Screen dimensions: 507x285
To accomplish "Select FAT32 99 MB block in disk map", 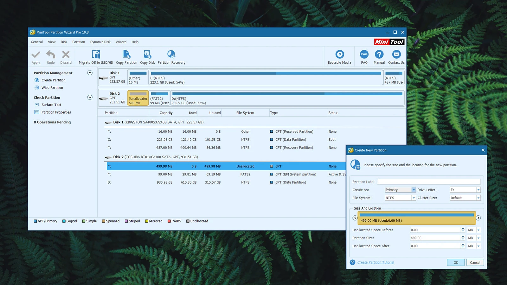I will point(159,98).
